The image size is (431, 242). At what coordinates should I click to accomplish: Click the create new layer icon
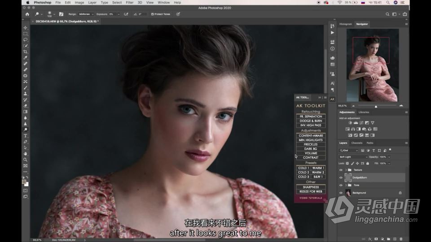tap(395, 239)
